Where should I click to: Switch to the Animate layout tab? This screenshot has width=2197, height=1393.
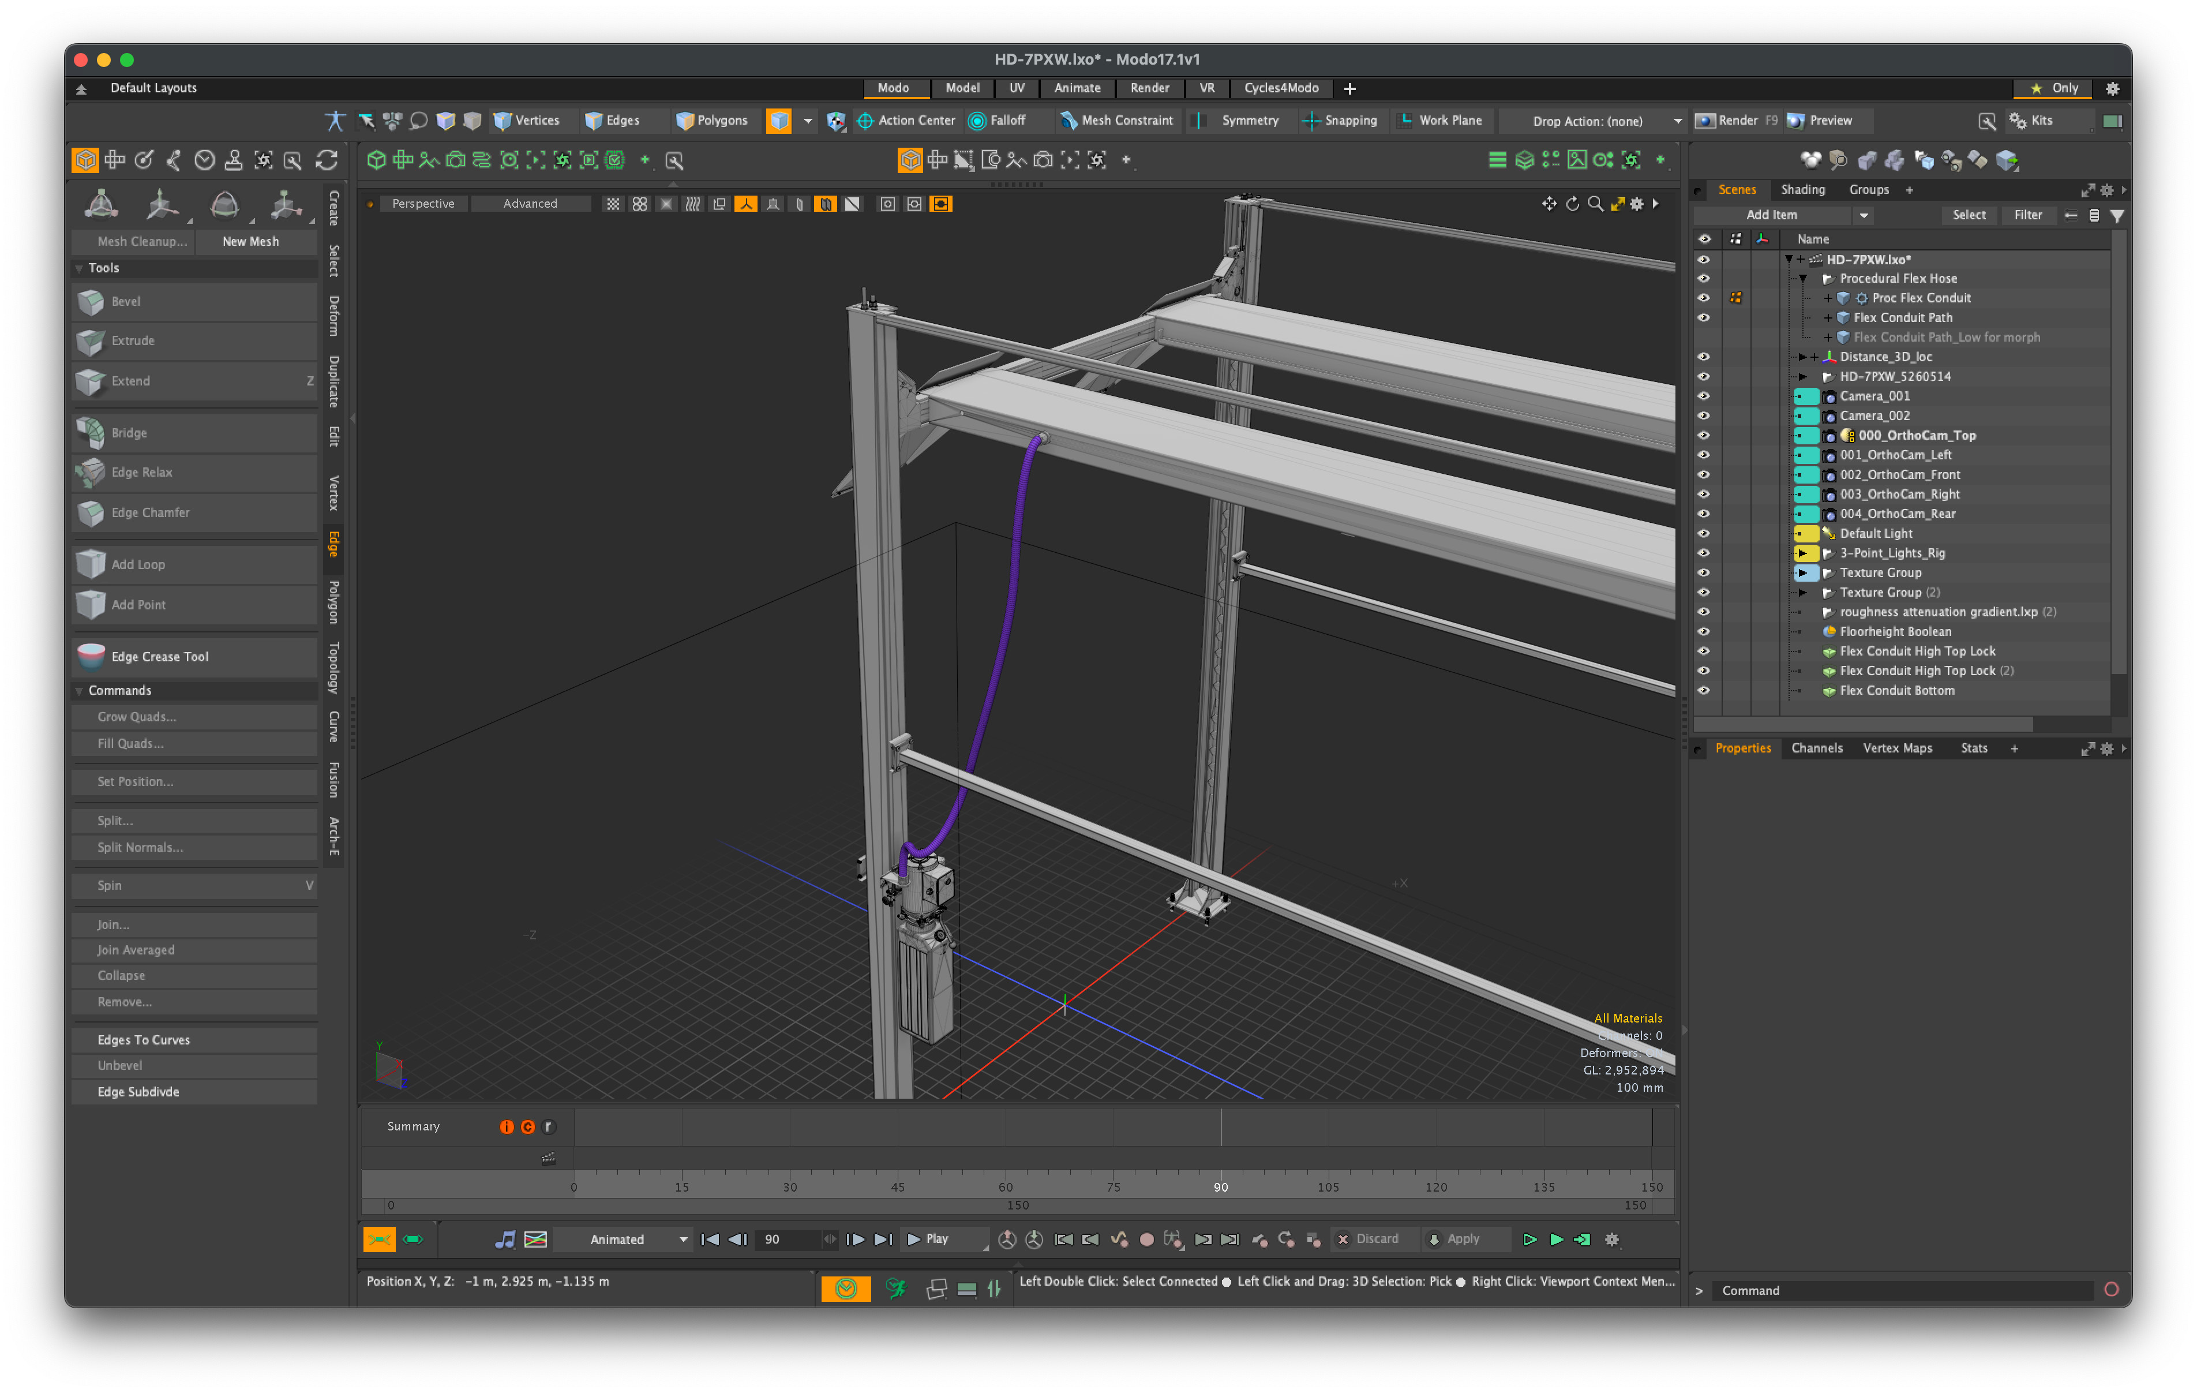point(1078,88)
